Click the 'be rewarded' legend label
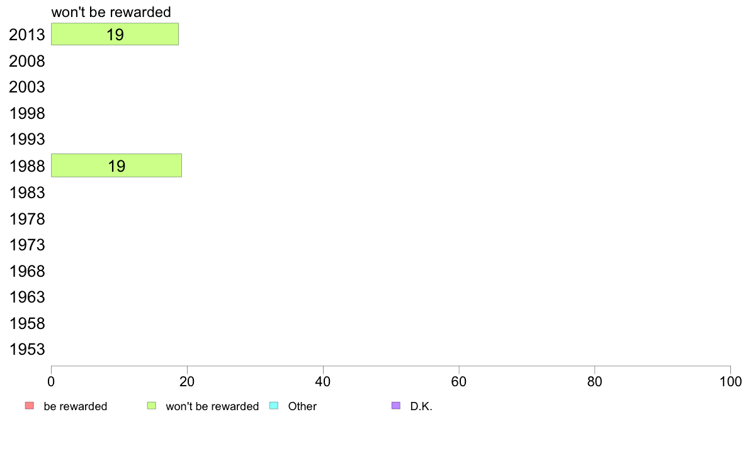Screen dimensions: 748x463 click(76, 406)
